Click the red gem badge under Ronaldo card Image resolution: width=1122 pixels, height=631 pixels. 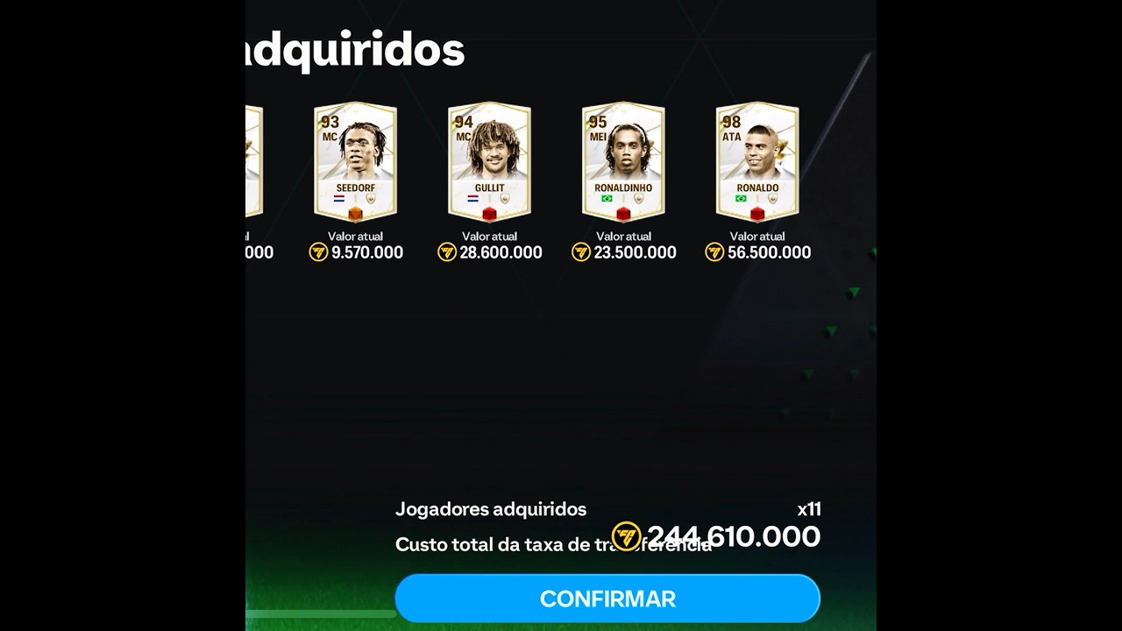[x=757, y=215]
